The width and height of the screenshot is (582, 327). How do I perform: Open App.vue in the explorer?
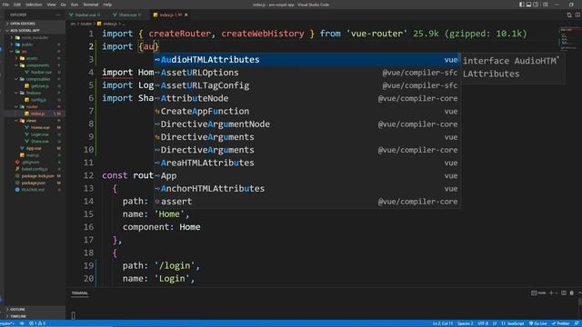click(x=34, y=148)
